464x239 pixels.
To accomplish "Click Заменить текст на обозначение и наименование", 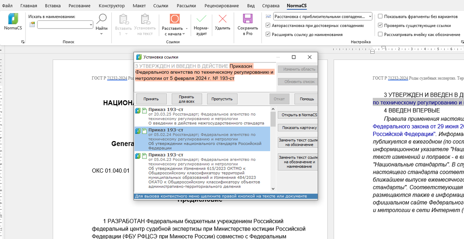I will pyautogui.click(x=297, y=162).
